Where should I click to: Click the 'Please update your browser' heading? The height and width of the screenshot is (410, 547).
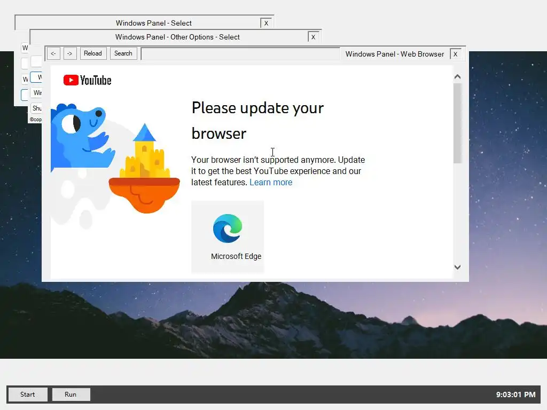point(257,120)
